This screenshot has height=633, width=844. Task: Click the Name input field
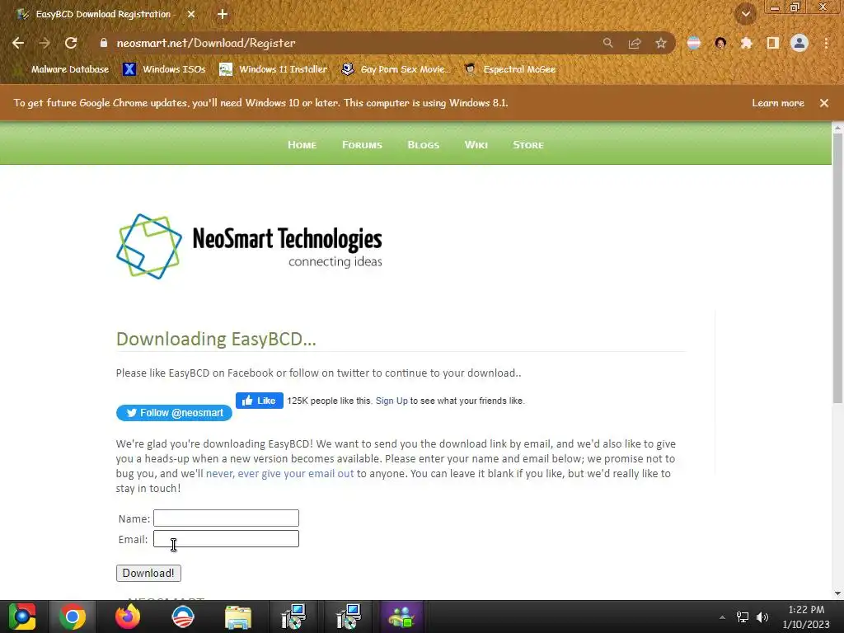click(226, 518)
